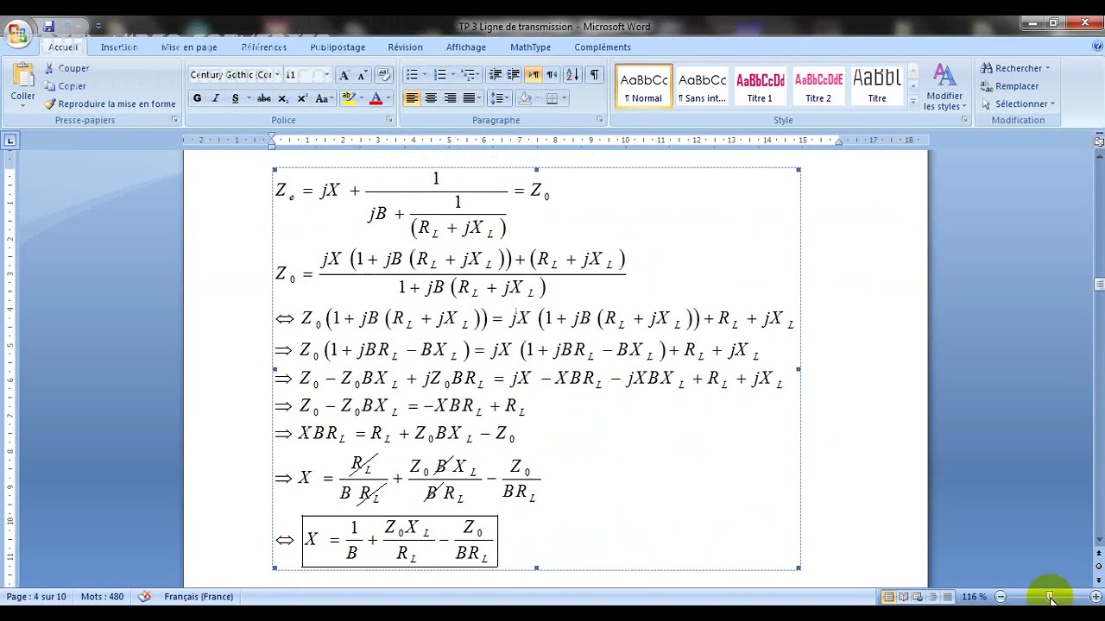Toggle left text alignment
The width and height of the screenshot is (1105, 621).
click(412, 98)
